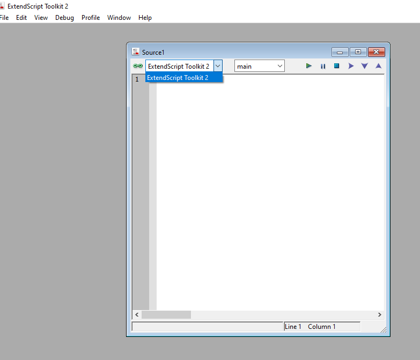
Task: Open the Edit menu
Action: 21,18
